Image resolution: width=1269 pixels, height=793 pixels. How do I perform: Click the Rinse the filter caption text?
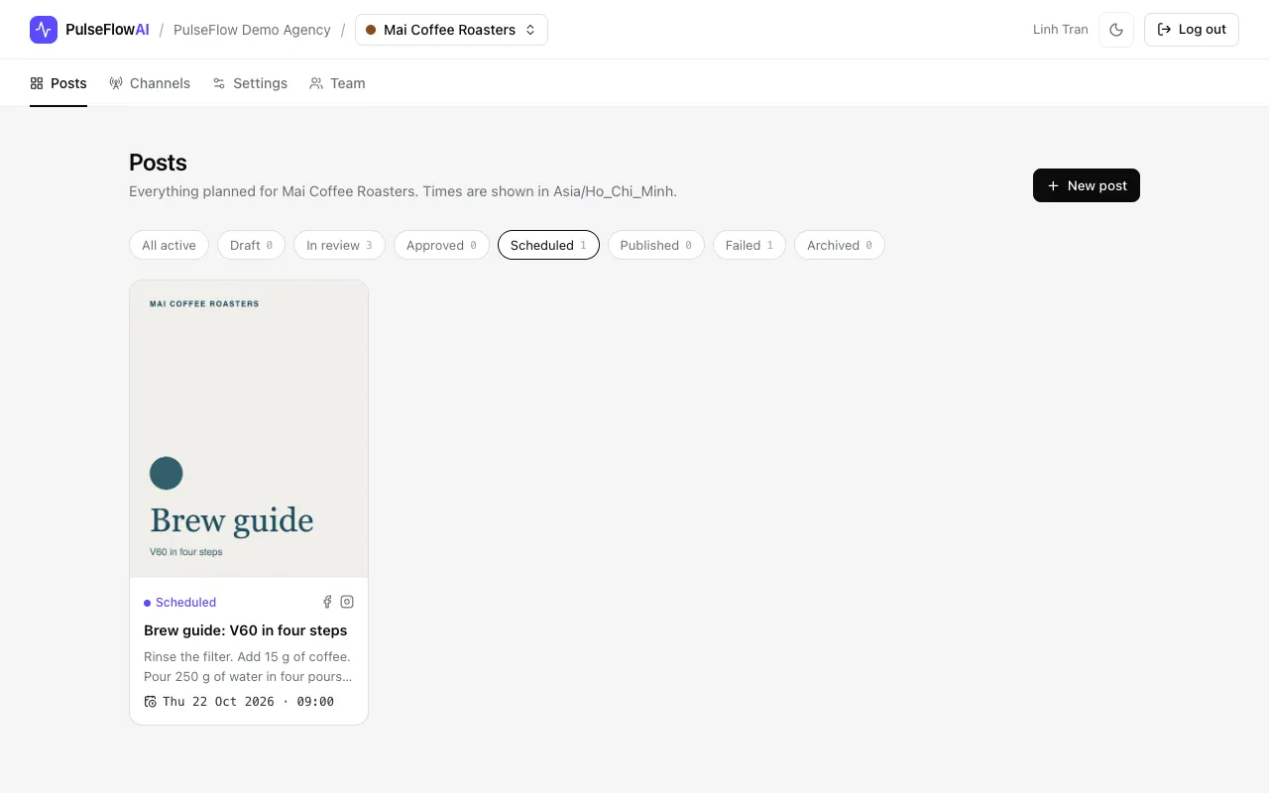point(248,666)
